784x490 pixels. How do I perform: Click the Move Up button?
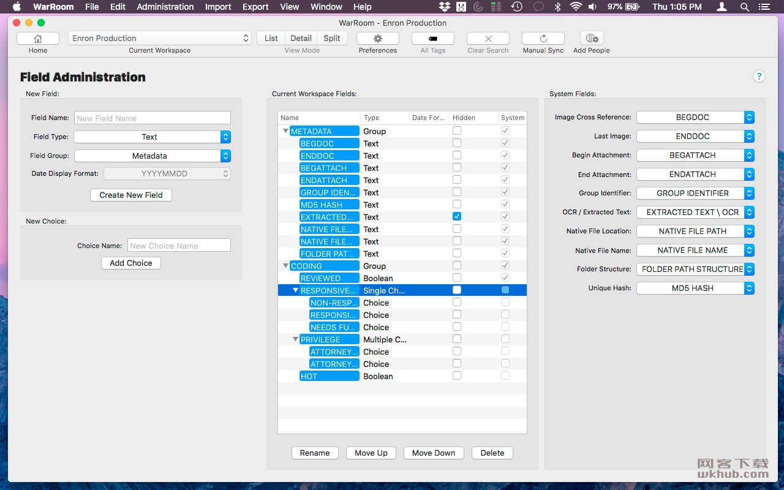click(371, 453)
